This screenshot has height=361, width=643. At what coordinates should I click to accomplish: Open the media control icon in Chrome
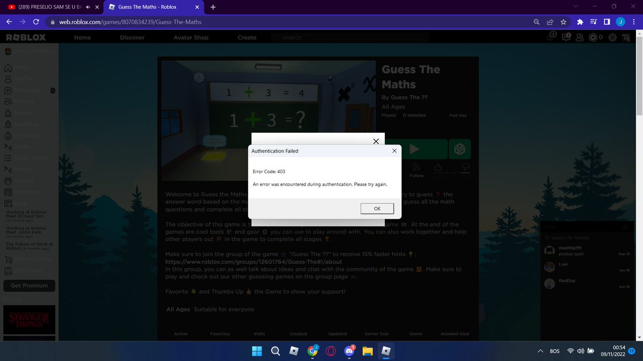pos(594,22)
